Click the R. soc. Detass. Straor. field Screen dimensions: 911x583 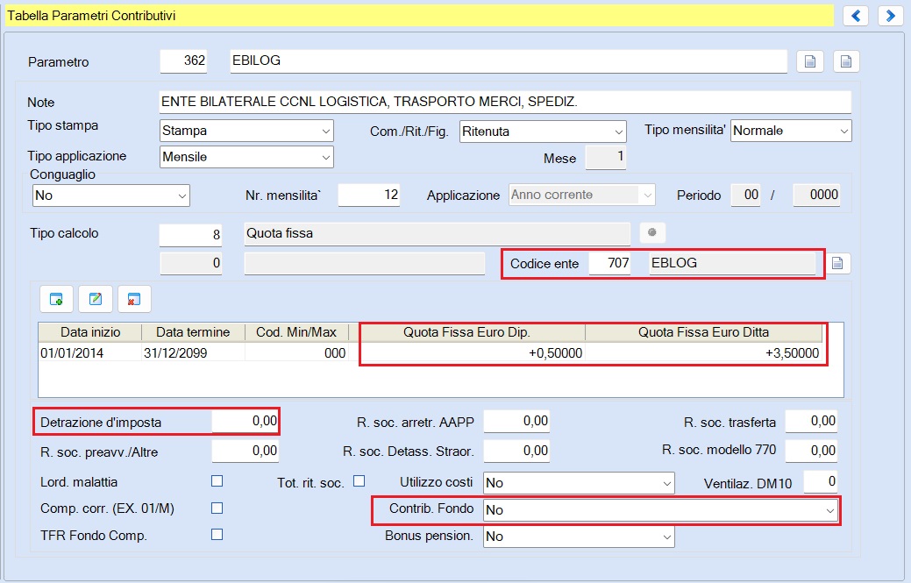tap(516, 451)
